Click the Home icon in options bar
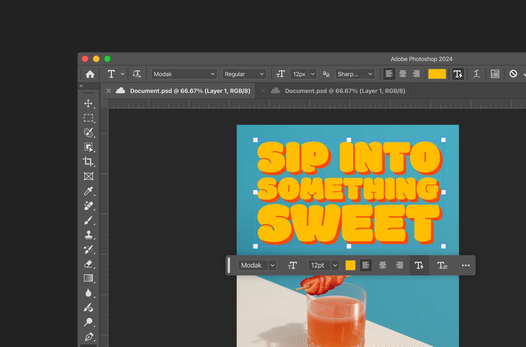 90,74
